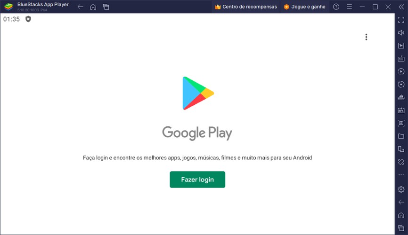Screen dimensions: 408x235
Task: Click the Fazer login button
Action: point(197,180)
